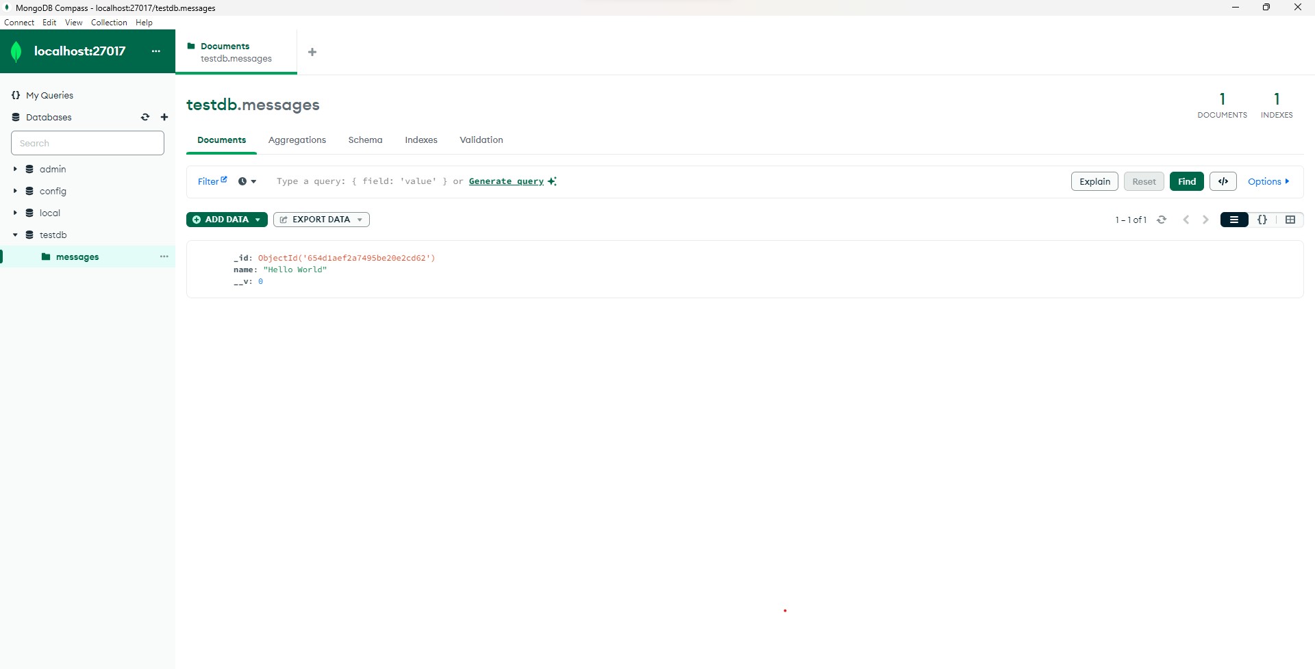Image resolution: width=1315 pixels, height=669 pixels.
Task: Switch to table view of documents
Action: click(x=1290, y=220)
